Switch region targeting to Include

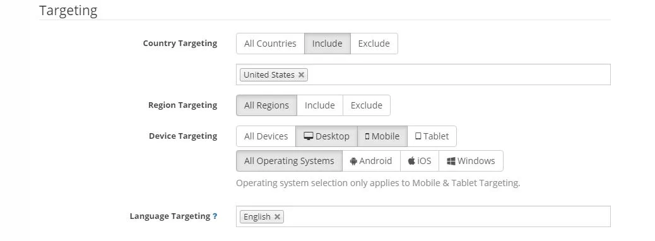click(319, 105)
